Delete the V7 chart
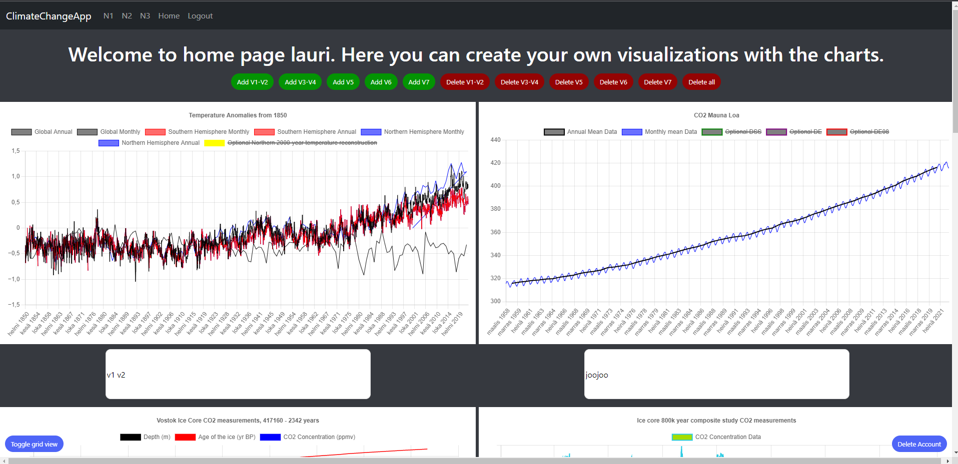The height and width of the screenshot is (464, 958). [657, 82]
